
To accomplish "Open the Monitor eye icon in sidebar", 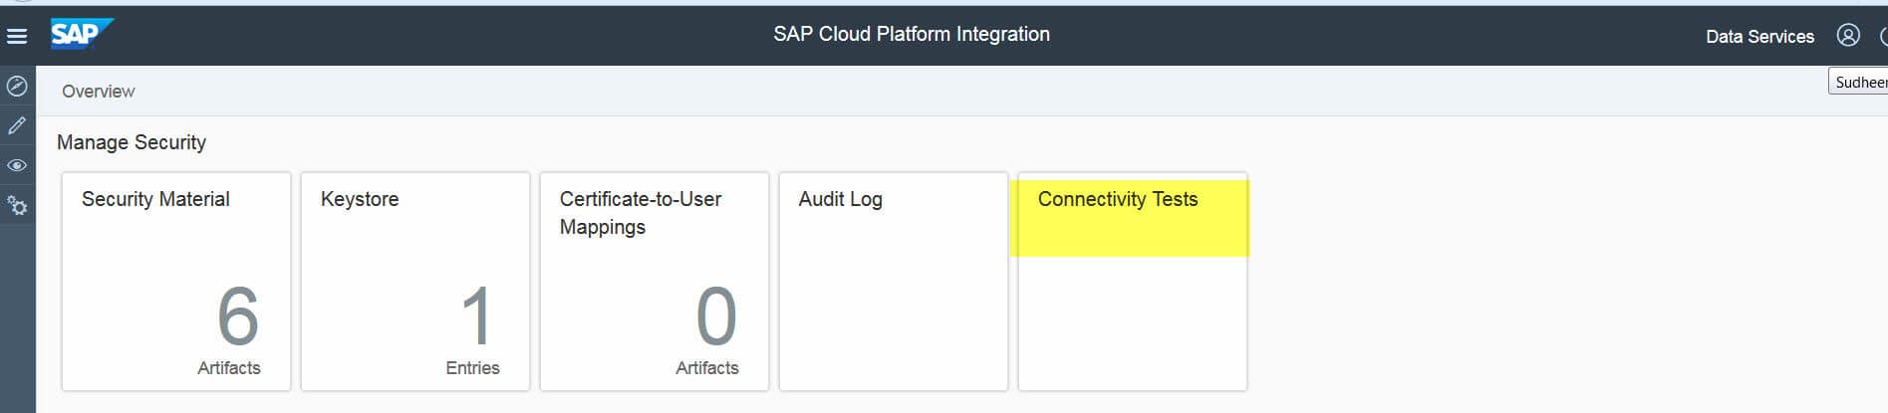I will (x=17, y=165).
